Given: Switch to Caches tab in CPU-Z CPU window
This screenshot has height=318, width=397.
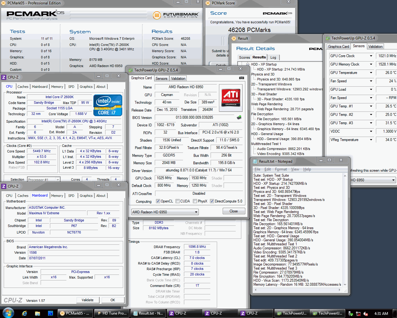Looking at the screenshot, I should tap(23, 87).
